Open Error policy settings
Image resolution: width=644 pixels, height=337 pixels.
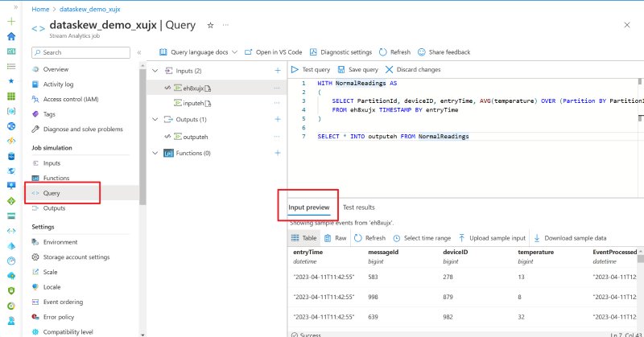[x=59, y=318]
